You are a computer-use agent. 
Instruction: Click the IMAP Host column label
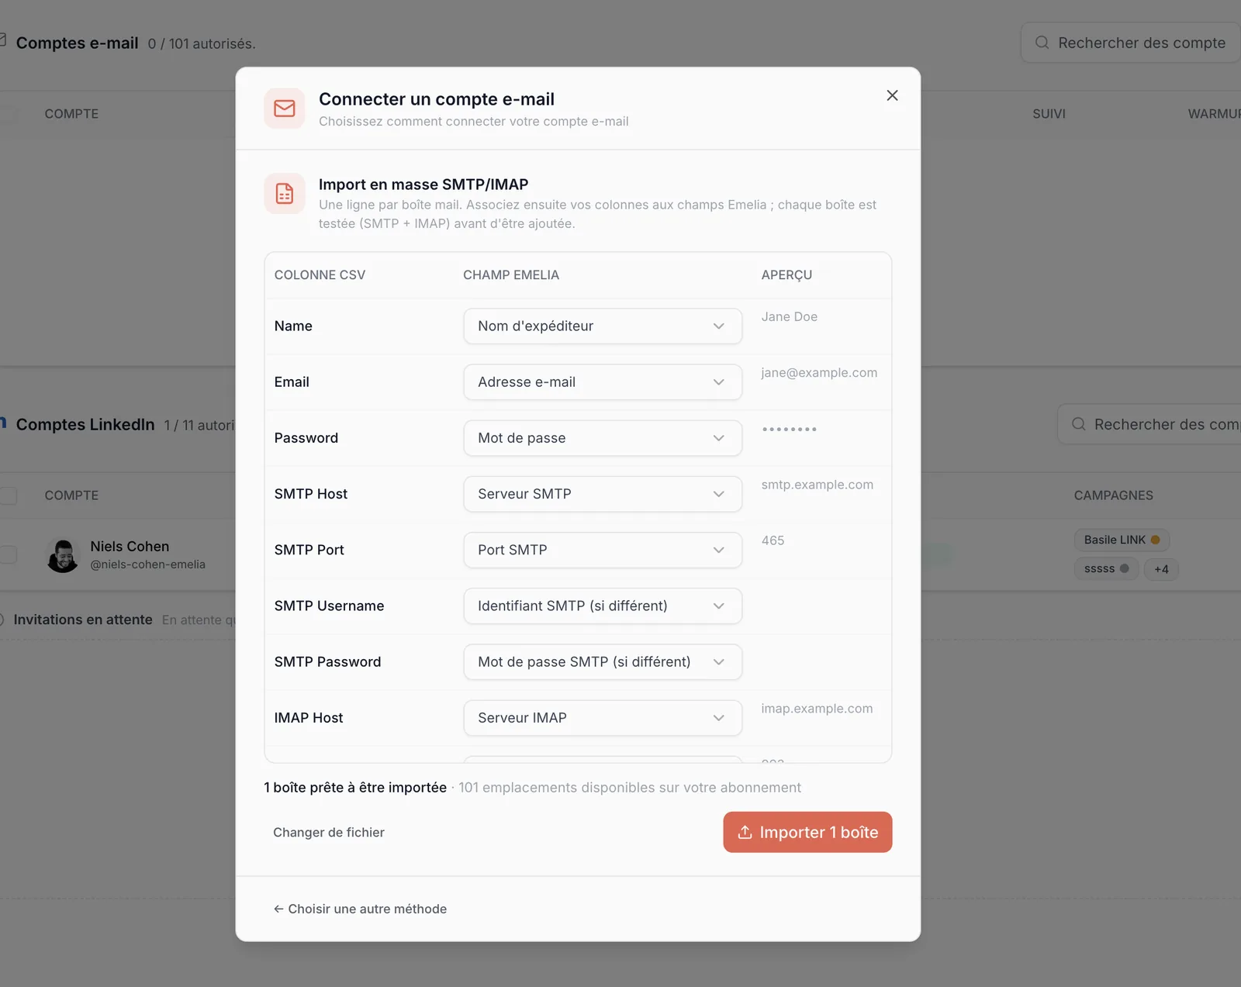(309, 718)
